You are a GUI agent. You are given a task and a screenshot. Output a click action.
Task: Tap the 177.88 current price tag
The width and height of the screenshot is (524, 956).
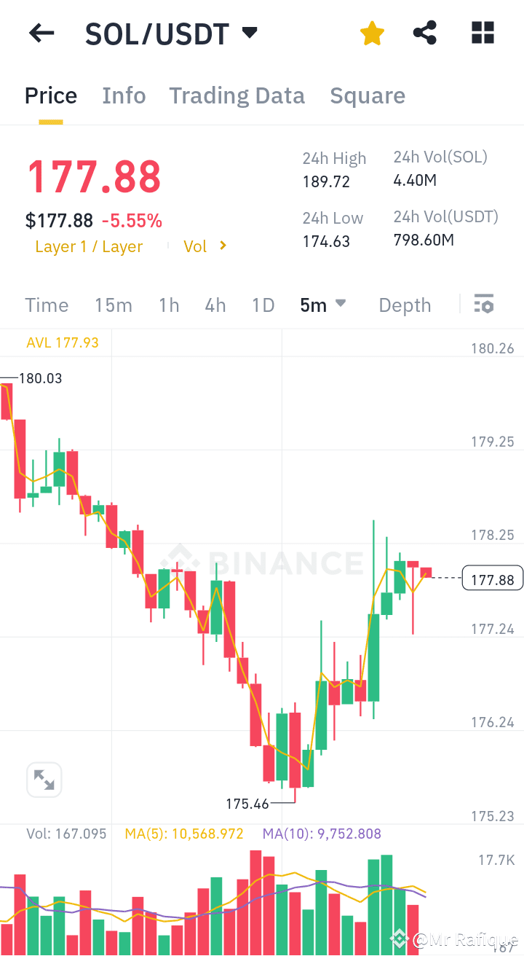pos(492,578)
